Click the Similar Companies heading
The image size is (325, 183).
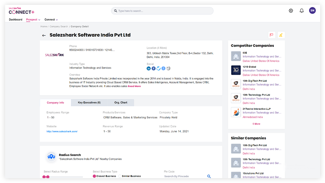coord(249,138)
